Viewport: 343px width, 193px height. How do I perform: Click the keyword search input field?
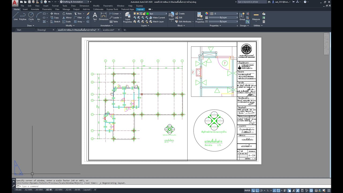click(x=252, y=2)
